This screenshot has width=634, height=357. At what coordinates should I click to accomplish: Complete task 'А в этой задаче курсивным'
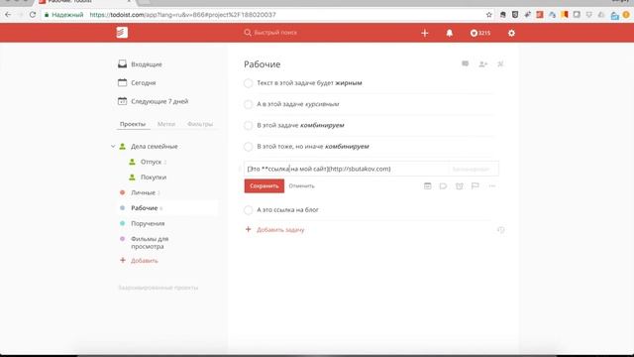tap(249, 104)
